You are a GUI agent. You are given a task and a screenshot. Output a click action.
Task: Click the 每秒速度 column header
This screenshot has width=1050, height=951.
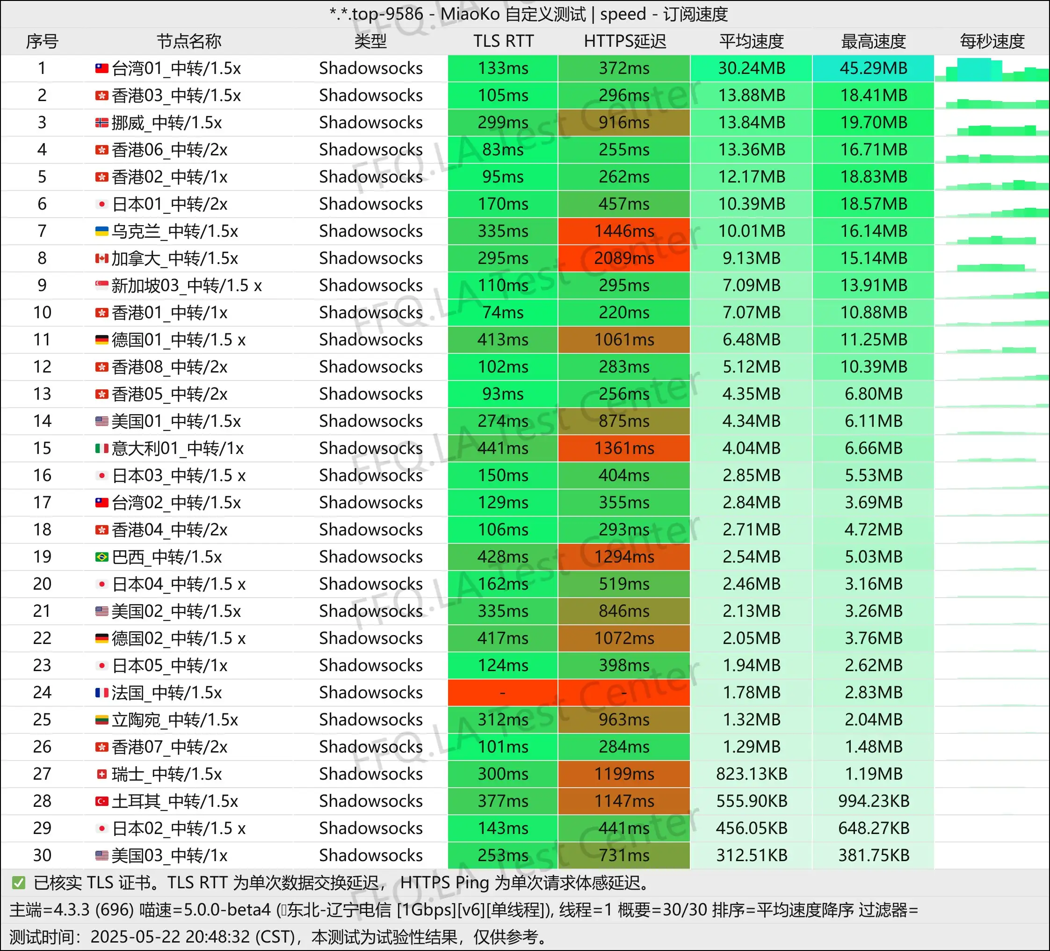992,41
